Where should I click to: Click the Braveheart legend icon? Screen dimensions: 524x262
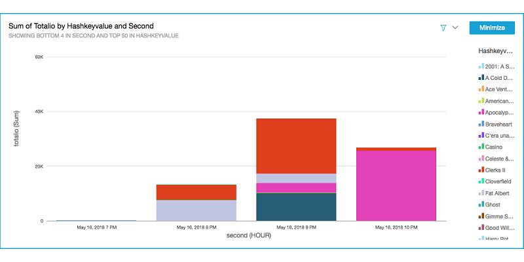point(481,124)
